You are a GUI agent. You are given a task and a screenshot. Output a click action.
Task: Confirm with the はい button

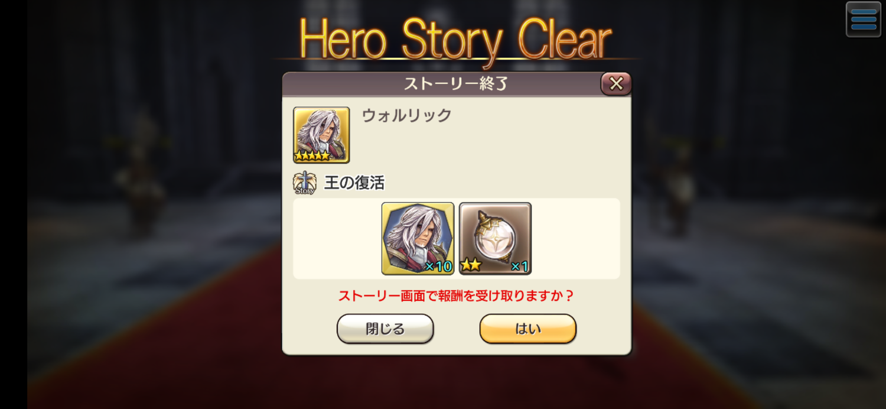coord(527,329)
